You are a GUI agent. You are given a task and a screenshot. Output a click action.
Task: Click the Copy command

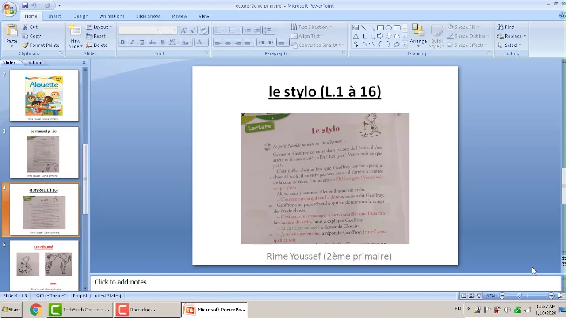[x=31, y=36]
